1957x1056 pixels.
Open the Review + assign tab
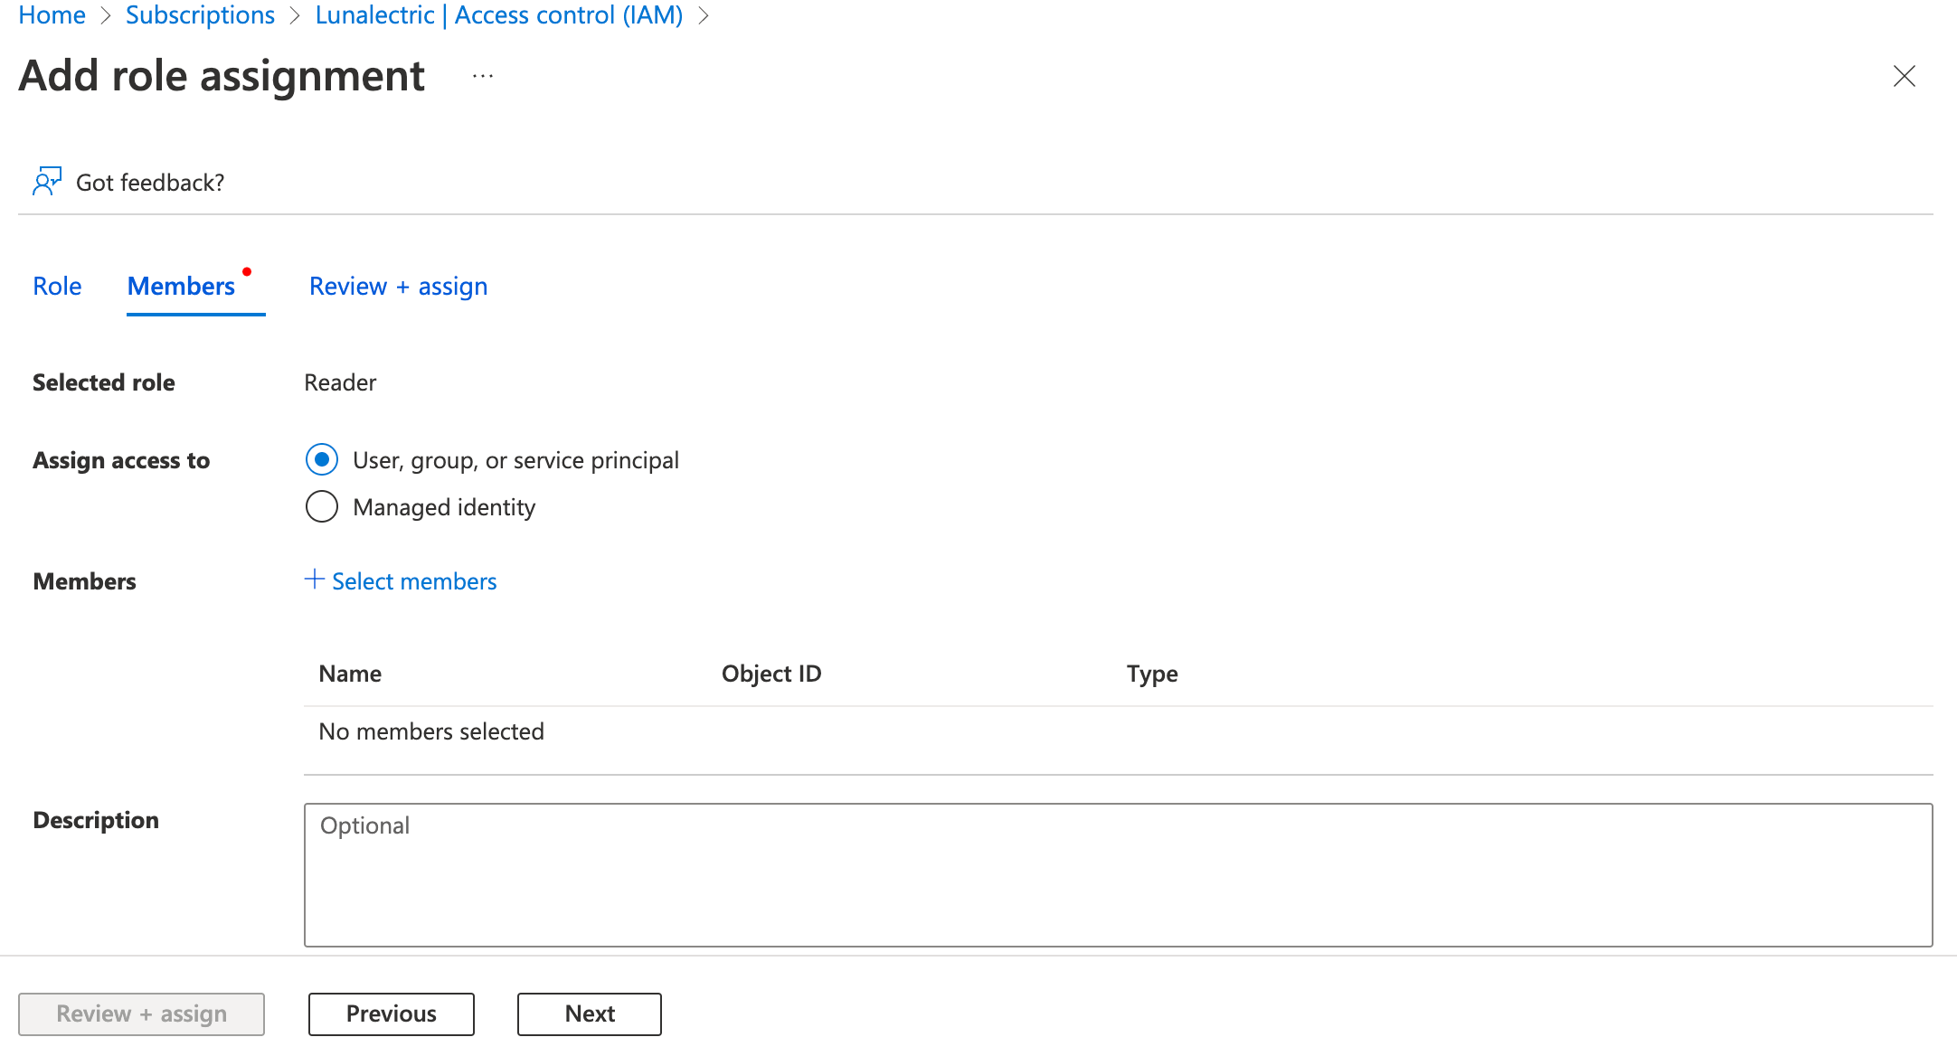[398, 286]
